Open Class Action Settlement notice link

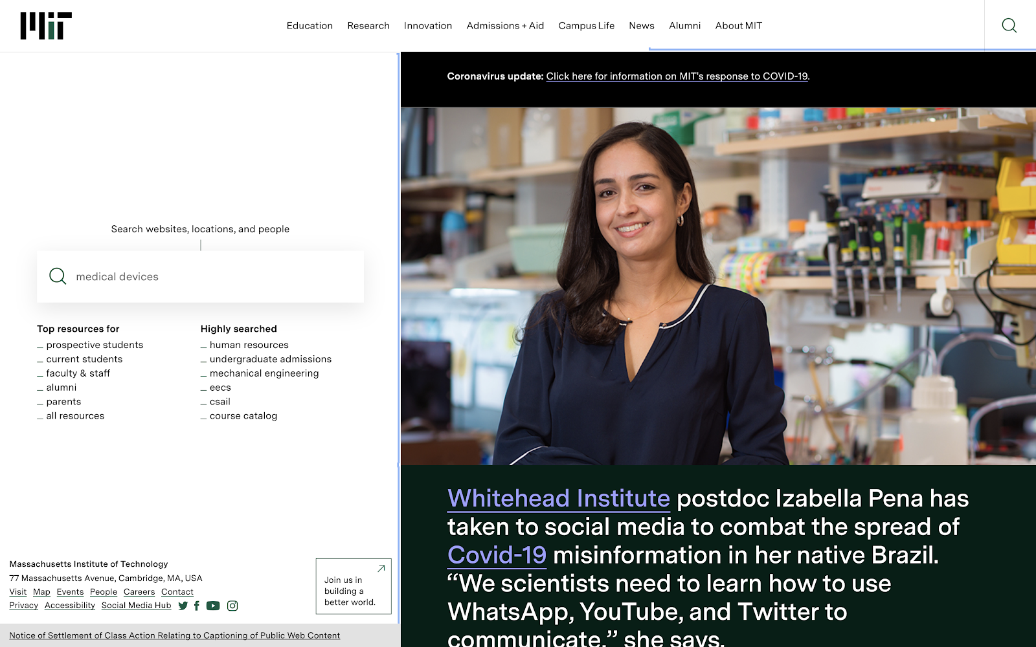coord(175,635)
